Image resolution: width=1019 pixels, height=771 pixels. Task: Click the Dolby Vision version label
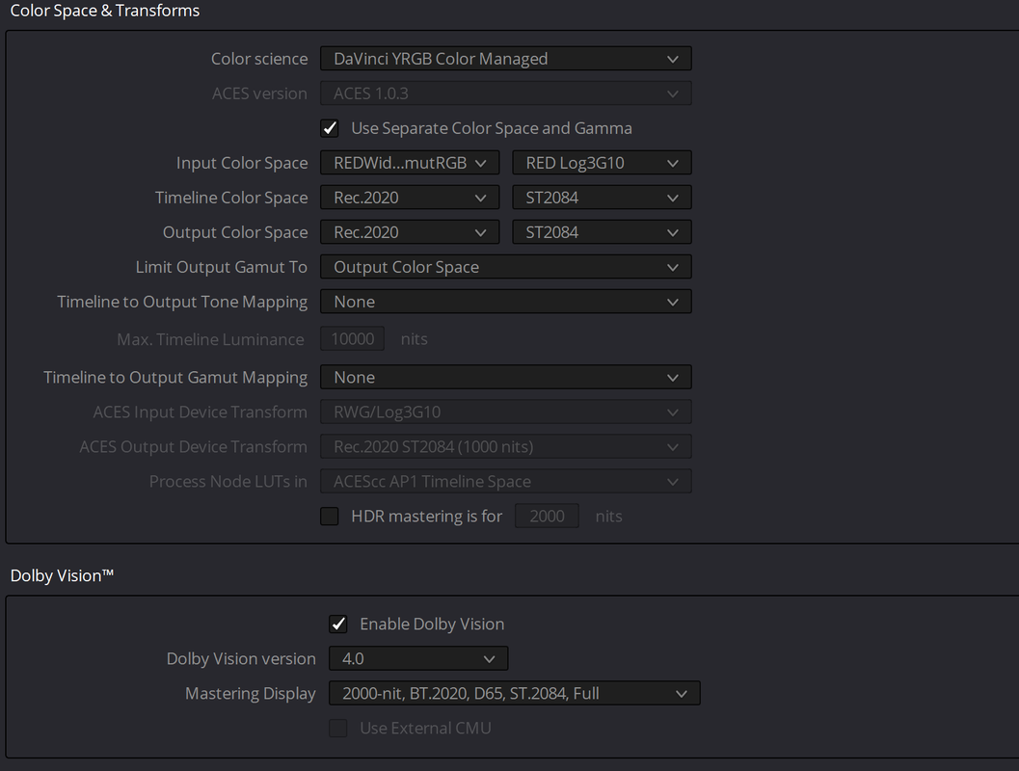(241, 658)
